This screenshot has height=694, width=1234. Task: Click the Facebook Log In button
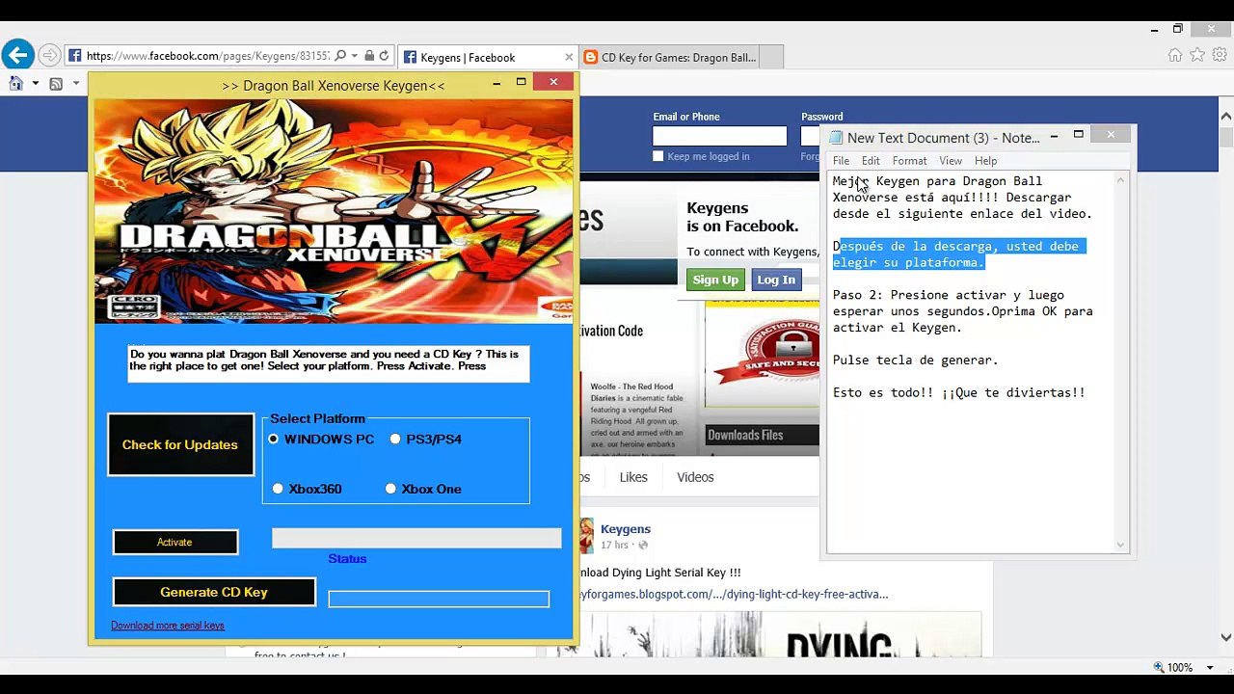pyautogui.click(x=776, y=280)
